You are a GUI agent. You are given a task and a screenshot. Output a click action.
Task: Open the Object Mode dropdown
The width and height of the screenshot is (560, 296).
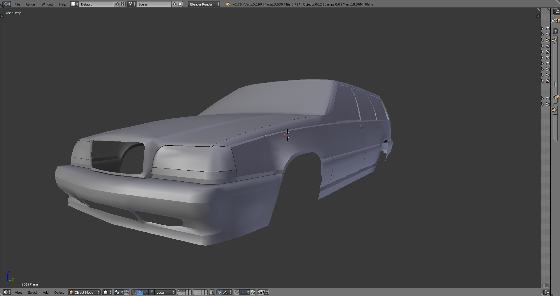click(x=84, y=292)
